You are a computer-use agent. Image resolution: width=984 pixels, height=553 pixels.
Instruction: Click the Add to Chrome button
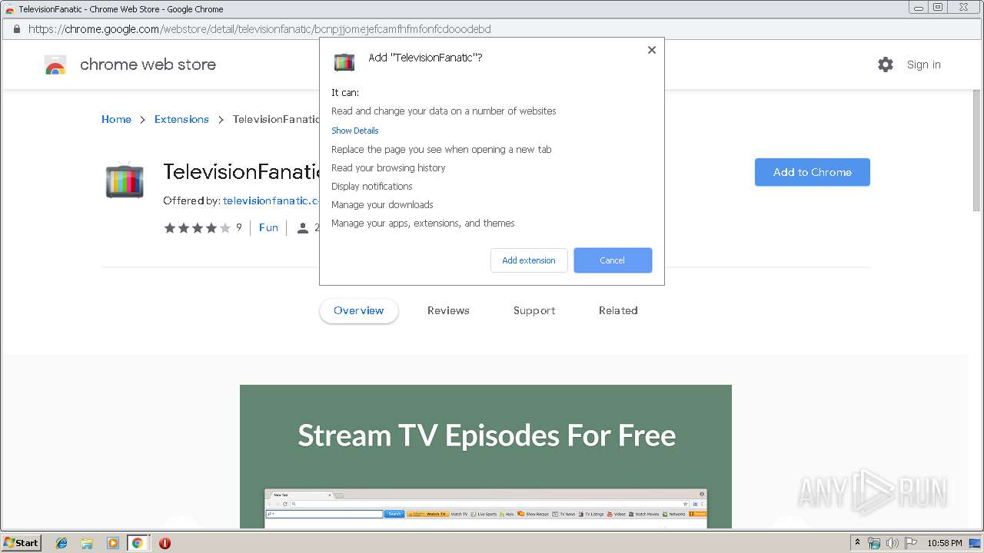point(813,172)
